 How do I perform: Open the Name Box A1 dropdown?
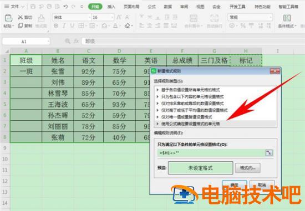(48, 42)
